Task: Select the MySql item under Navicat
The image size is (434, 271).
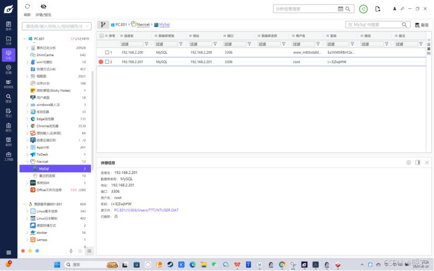Action: 55,169
